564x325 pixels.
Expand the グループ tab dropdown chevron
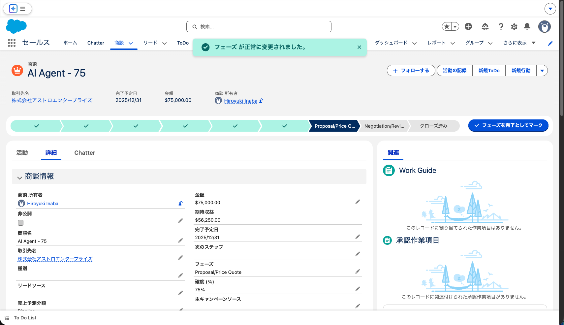click(490, 43)
